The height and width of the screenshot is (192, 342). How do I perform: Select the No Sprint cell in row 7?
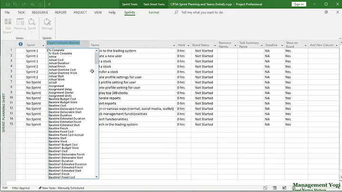point(36,82)
